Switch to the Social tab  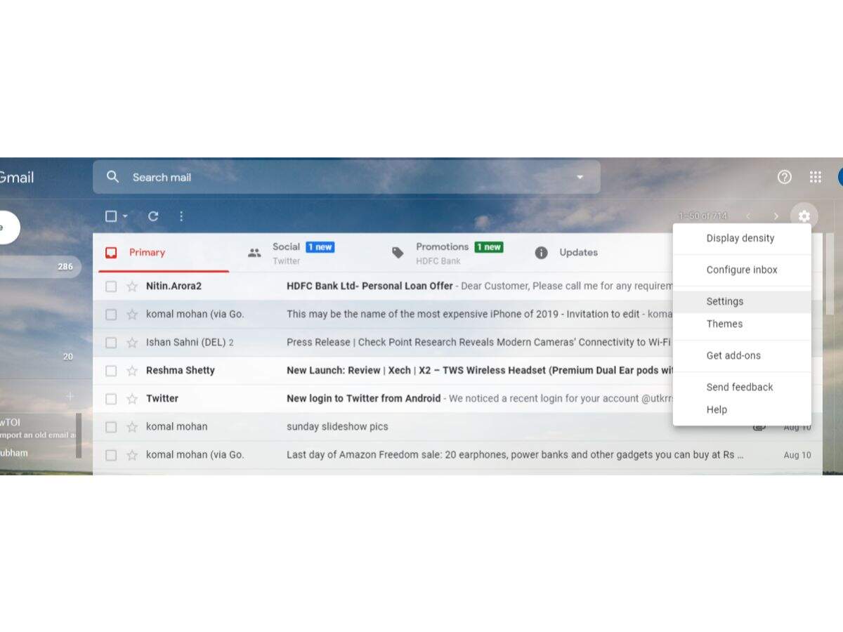click(287, 253)
